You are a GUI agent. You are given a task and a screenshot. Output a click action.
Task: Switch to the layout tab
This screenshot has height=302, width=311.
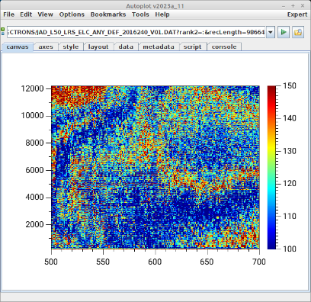tap(98, 47)
